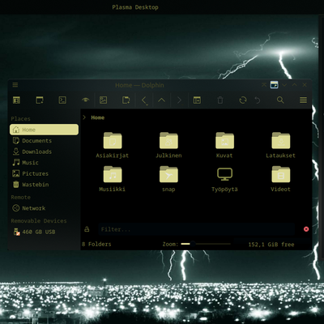
Task: Toggle split view toolbar icon
Action: [x=197, y=100]
